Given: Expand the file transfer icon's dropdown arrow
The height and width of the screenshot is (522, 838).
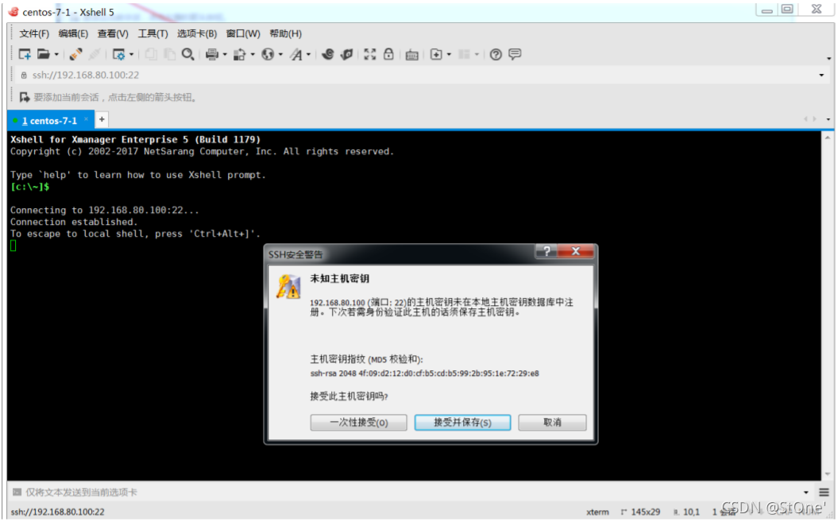Looking at the screenshot, I should pyautogui.click(x=253, y=55).
